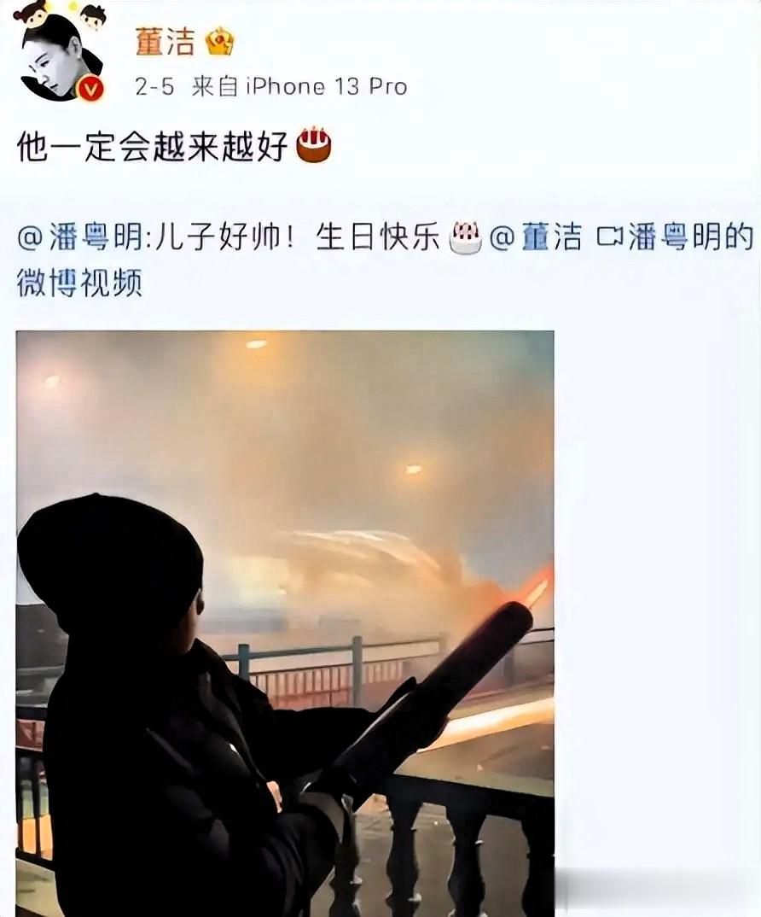The width and height of the screenshot is (761, 917).
Task: Click the reposted text 儿子好帅!生日快乐
Action: (298, 237)
